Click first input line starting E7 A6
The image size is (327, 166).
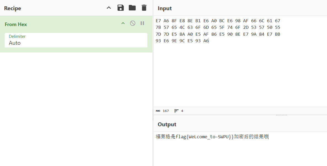(x=218, y=21)
